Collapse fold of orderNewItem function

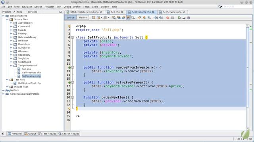pos(73,97)
